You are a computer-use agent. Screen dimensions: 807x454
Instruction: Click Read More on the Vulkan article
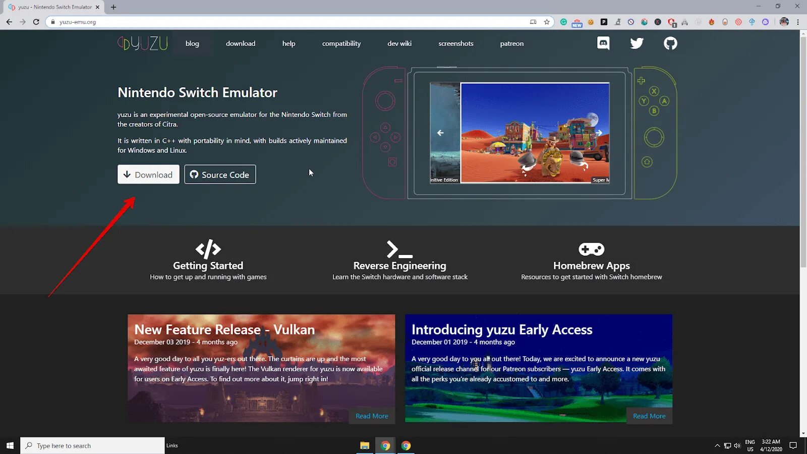tap(372, 416)
